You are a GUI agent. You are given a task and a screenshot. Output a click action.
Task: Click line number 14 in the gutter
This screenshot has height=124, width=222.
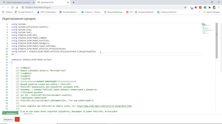tap(7, 60)
